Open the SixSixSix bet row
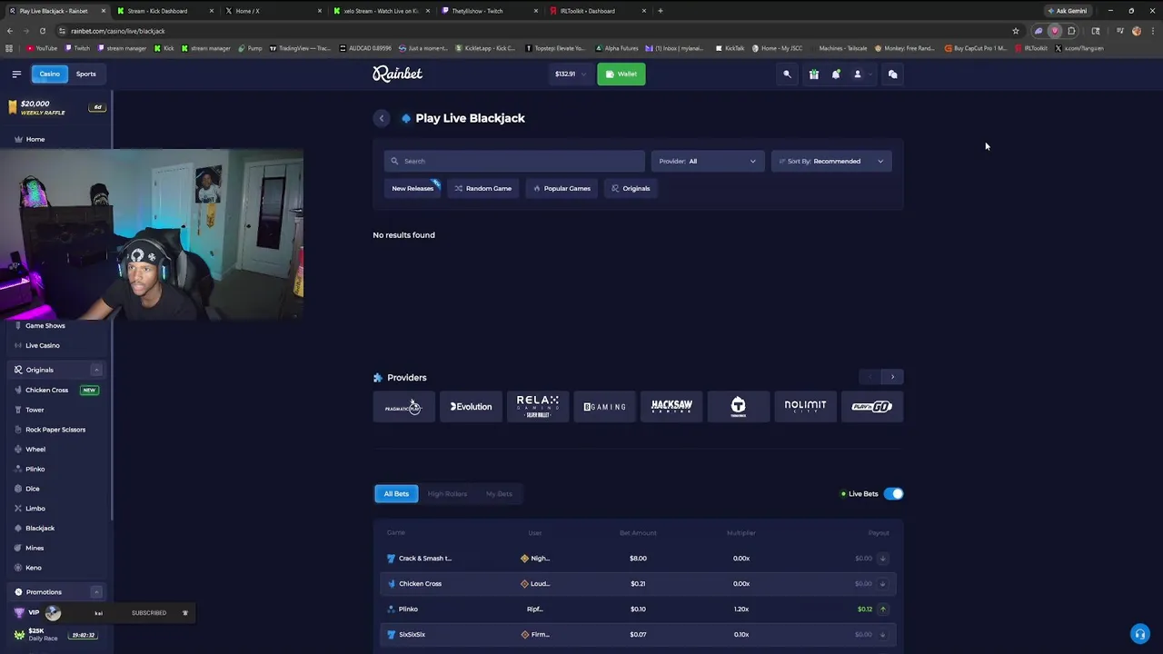Viewport: 1163px width, 654px height. pyautogui.click(x=638, y=635)
